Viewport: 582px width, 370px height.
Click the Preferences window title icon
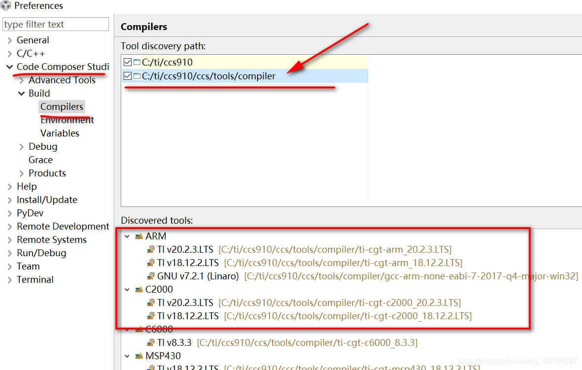6,5
